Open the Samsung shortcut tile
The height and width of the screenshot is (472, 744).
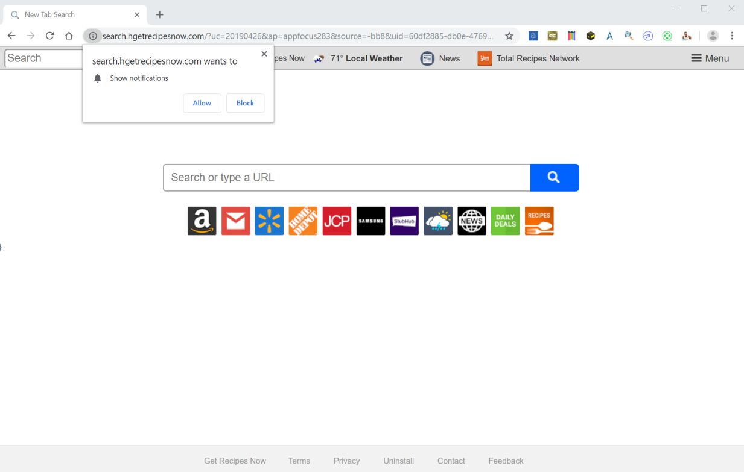click(370, 221)
